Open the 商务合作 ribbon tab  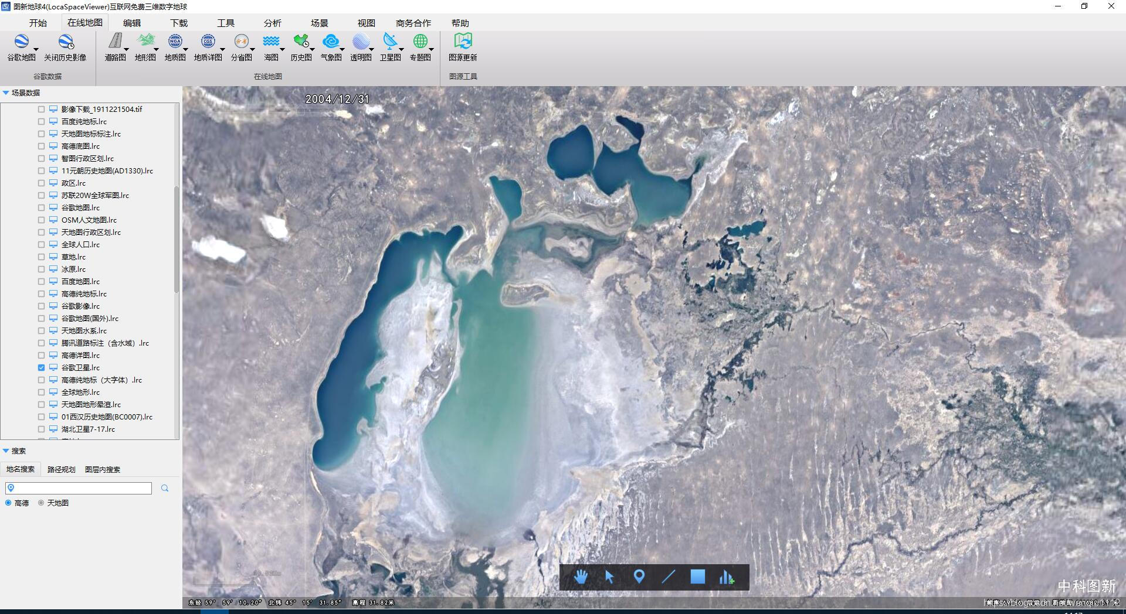coord(413,23)
